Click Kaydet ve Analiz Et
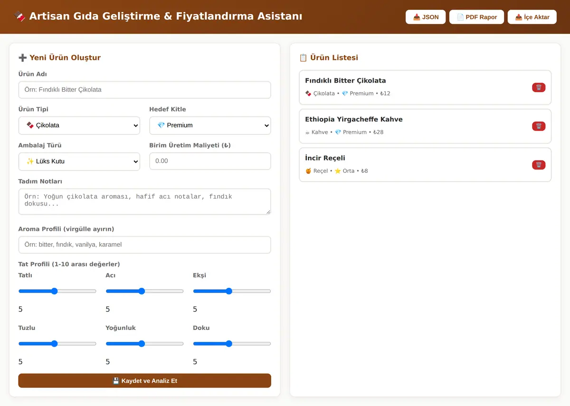 point(144,381)
